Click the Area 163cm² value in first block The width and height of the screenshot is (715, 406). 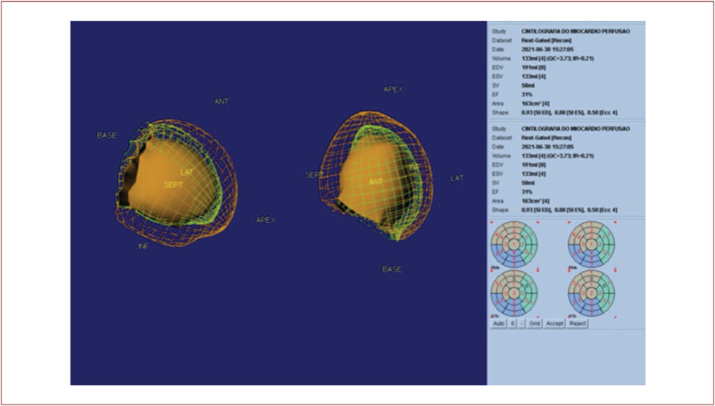[536, 103]
